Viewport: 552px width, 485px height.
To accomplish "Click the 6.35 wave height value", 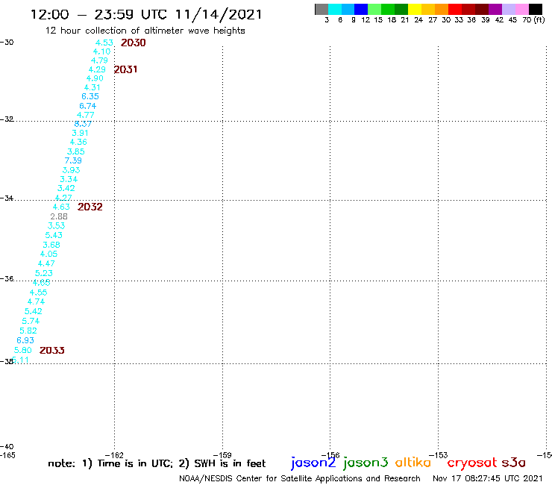I will tap(90, 96).
